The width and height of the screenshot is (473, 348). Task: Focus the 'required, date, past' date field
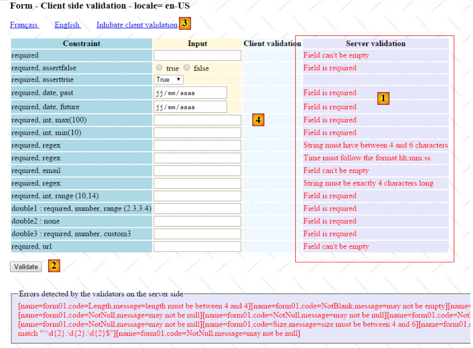coord(190,93)
